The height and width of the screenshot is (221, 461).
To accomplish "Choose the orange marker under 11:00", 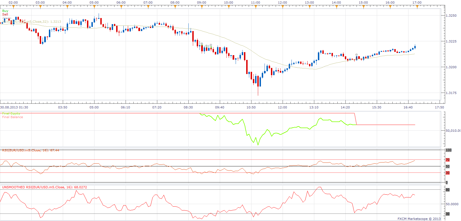I will pyautogui.click(x=256, y=7).
